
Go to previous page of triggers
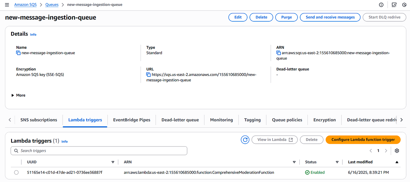pos(371,151)
